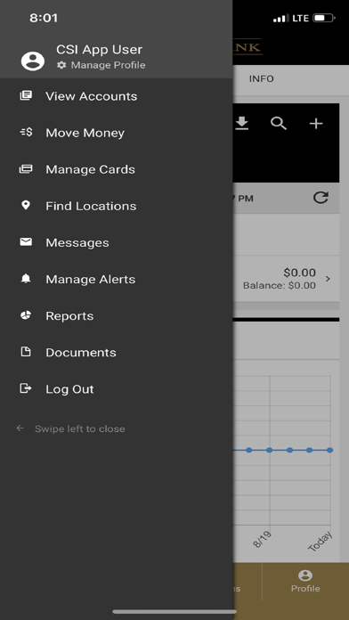
Task: Switch to the INFO tab
Action: point(261,78)
